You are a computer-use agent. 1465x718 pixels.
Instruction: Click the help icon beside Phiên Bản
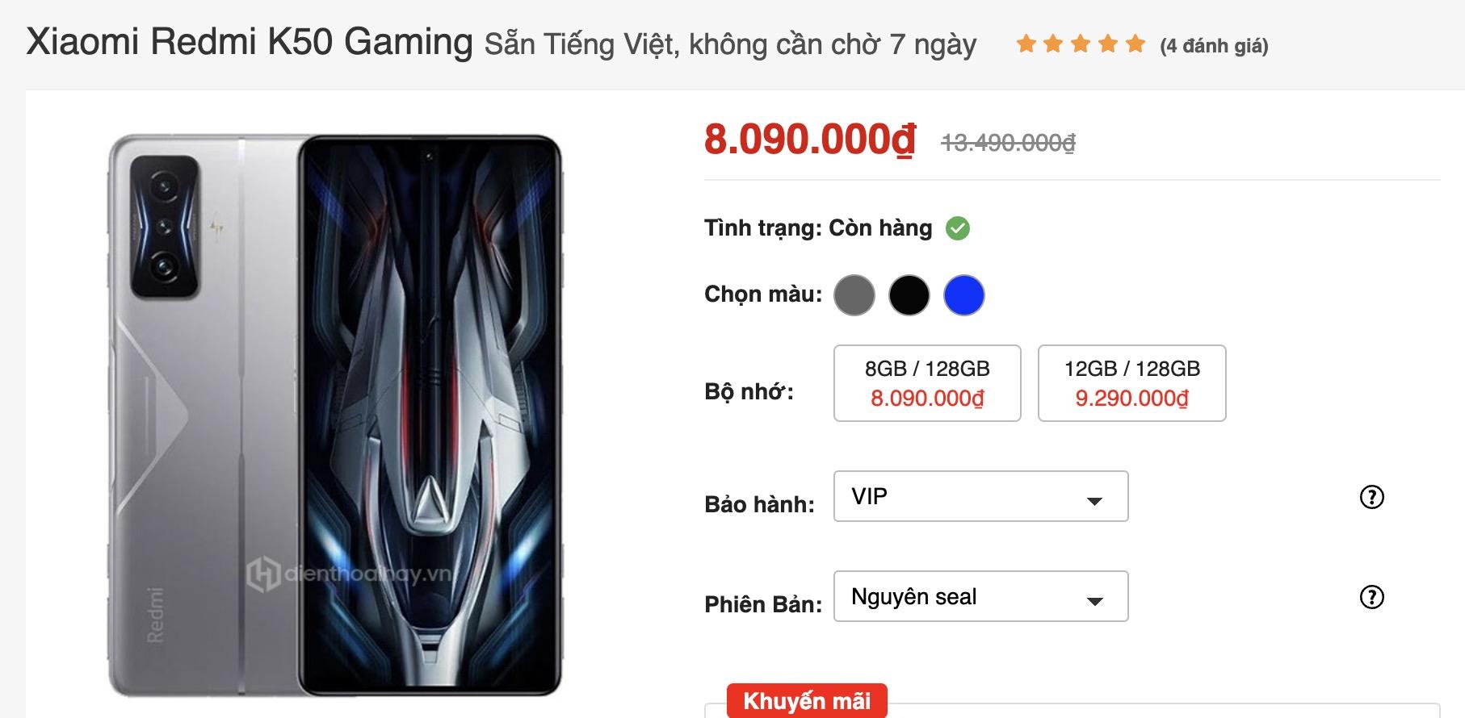[x=1372, y=597]
